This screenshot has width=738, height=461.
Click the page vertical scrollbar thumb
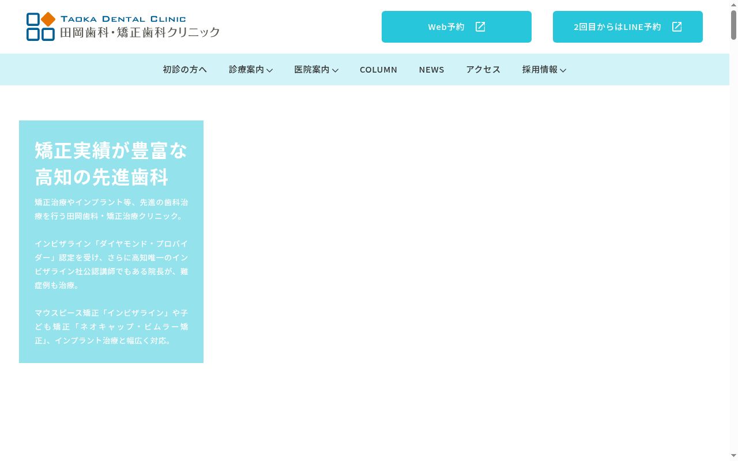(x=733, y=25)
